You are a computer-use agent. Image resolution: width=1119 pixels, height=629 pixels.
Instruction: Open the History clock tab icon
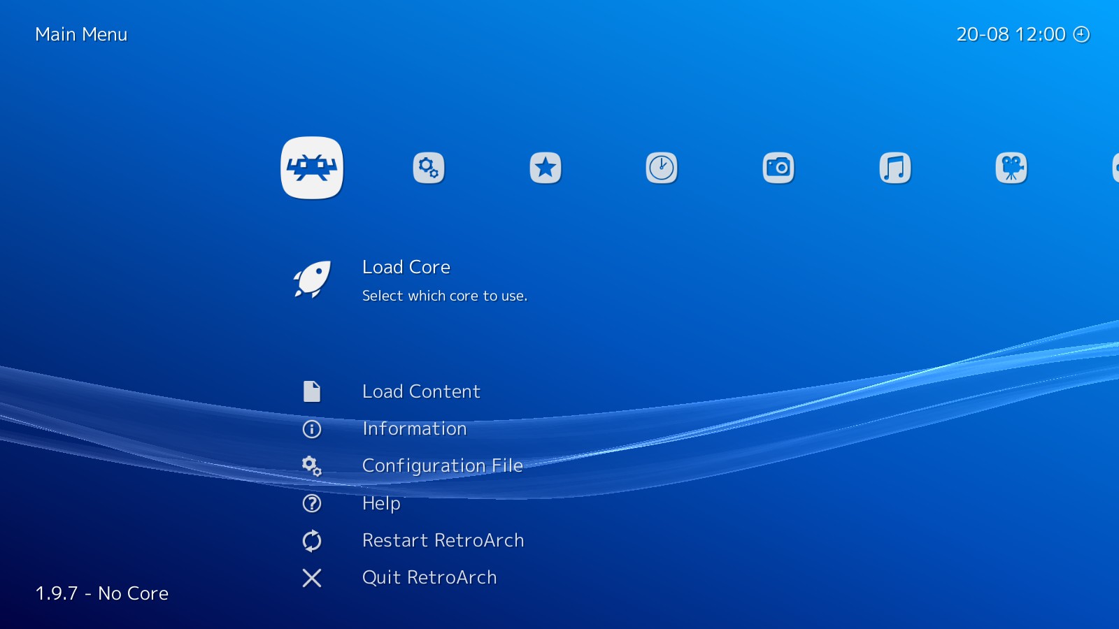coord(662,168)
